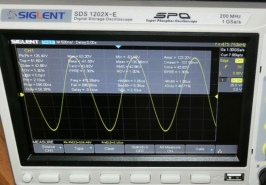Click the trigger level arrow on the right edge
The width and height of the screenshot is (266, 185).
coord(216,96)
